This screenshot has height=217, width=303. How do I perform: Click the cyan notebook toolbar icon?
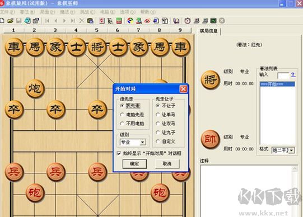pos(27,21)
